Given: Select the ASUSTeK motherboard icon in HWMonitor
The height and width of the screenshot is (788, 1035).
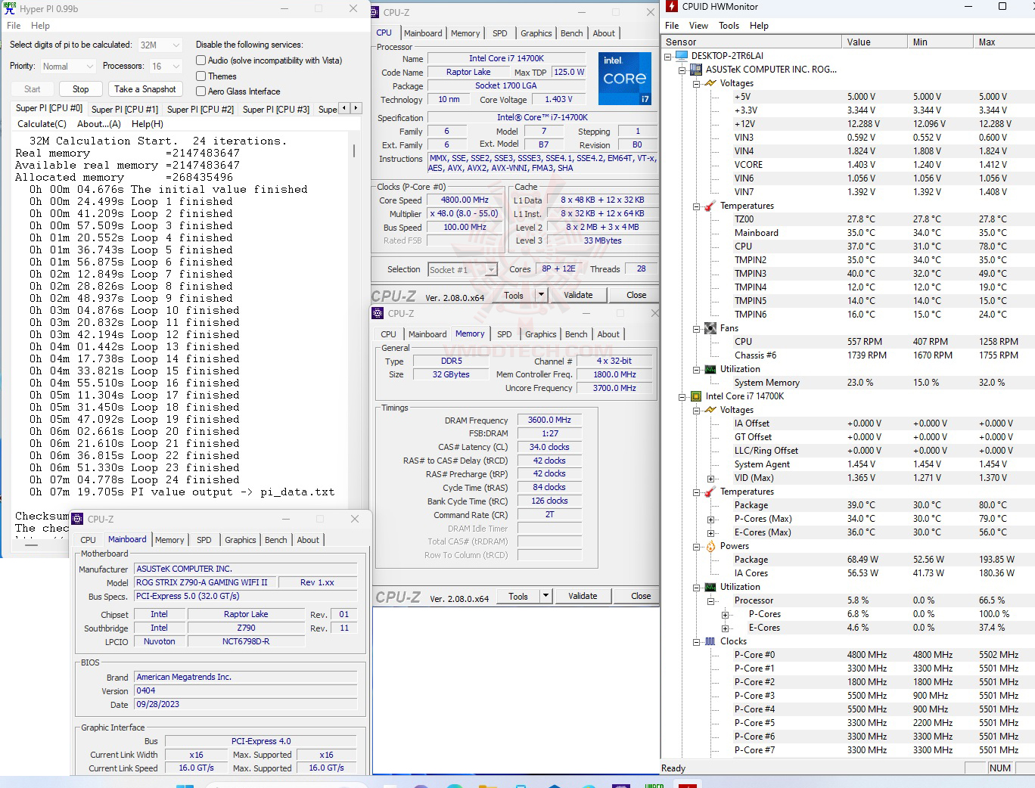Looking at the screenshot, I should click(x=696, y=70).
